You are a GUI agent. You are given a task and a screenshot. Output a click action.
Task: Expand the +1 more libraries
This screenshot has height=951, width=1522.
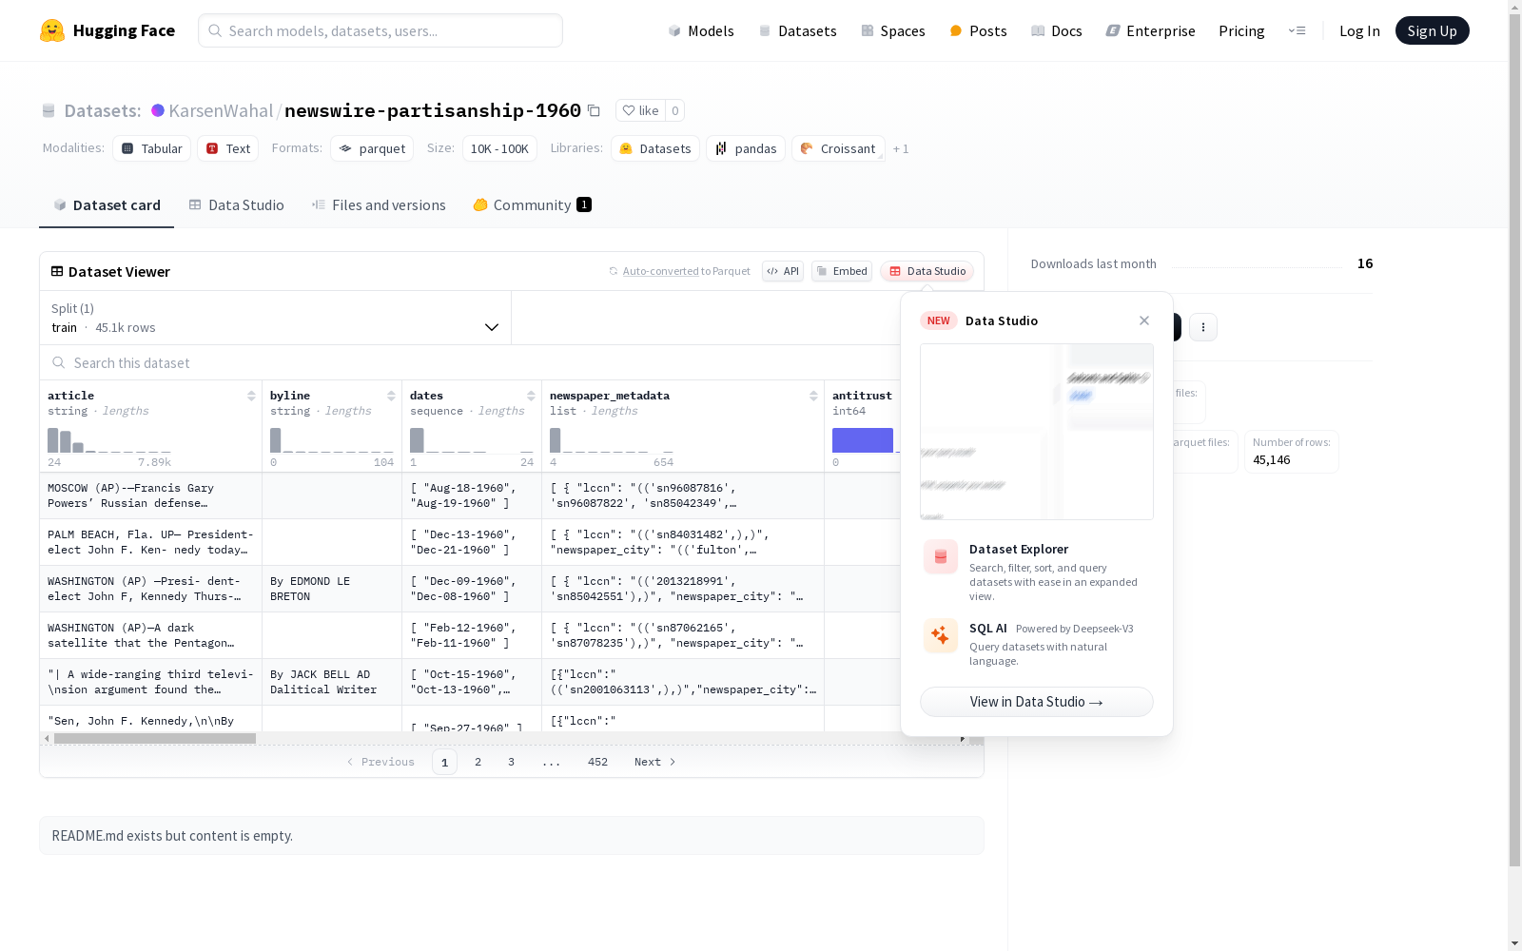(x=901, y=148)
